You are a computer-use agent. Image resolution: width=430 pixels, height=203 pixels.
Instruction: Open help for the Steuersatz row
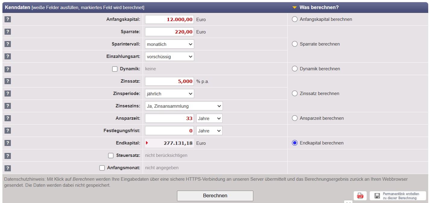click(x=8, y=156)
